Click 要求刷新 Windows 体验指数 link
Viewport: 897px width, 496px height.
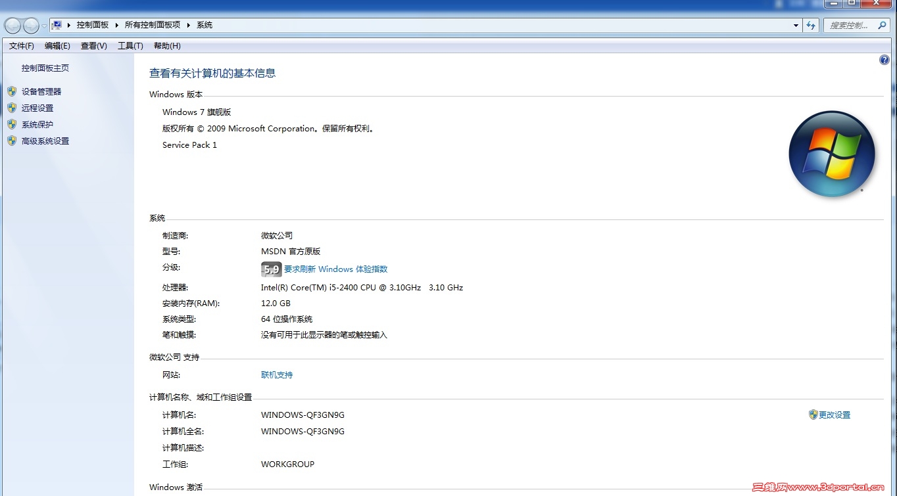coord(336,269)
